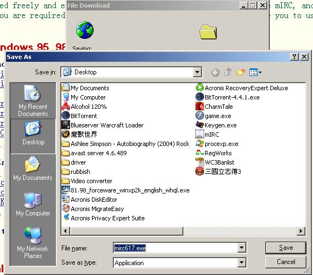Expand the Save in location dropdown
This screenshot has height=275, width=313.
197,72
